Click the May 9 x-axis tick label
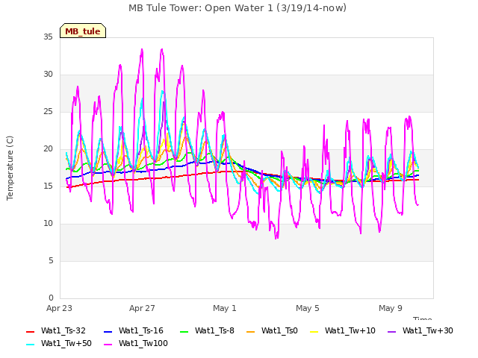478x358 pixels. point(391,308)
